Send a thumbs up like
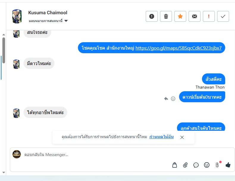The image size is (235, 181). [228, 165]
